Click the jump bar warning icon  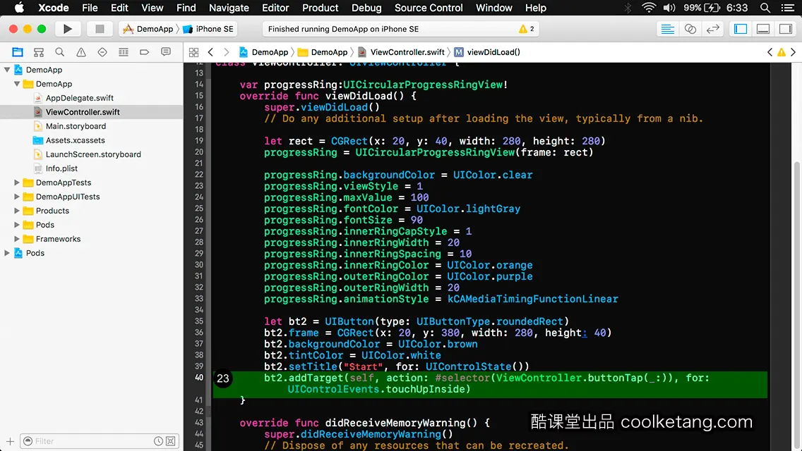point(782,52)
